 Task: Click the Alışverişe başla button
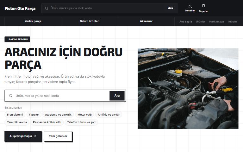(23, 136)
